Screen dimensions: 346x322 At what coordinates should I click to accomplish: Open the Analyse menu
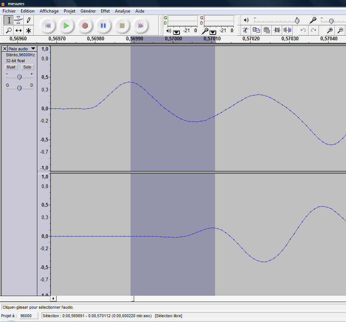click(x=122, y=11)
